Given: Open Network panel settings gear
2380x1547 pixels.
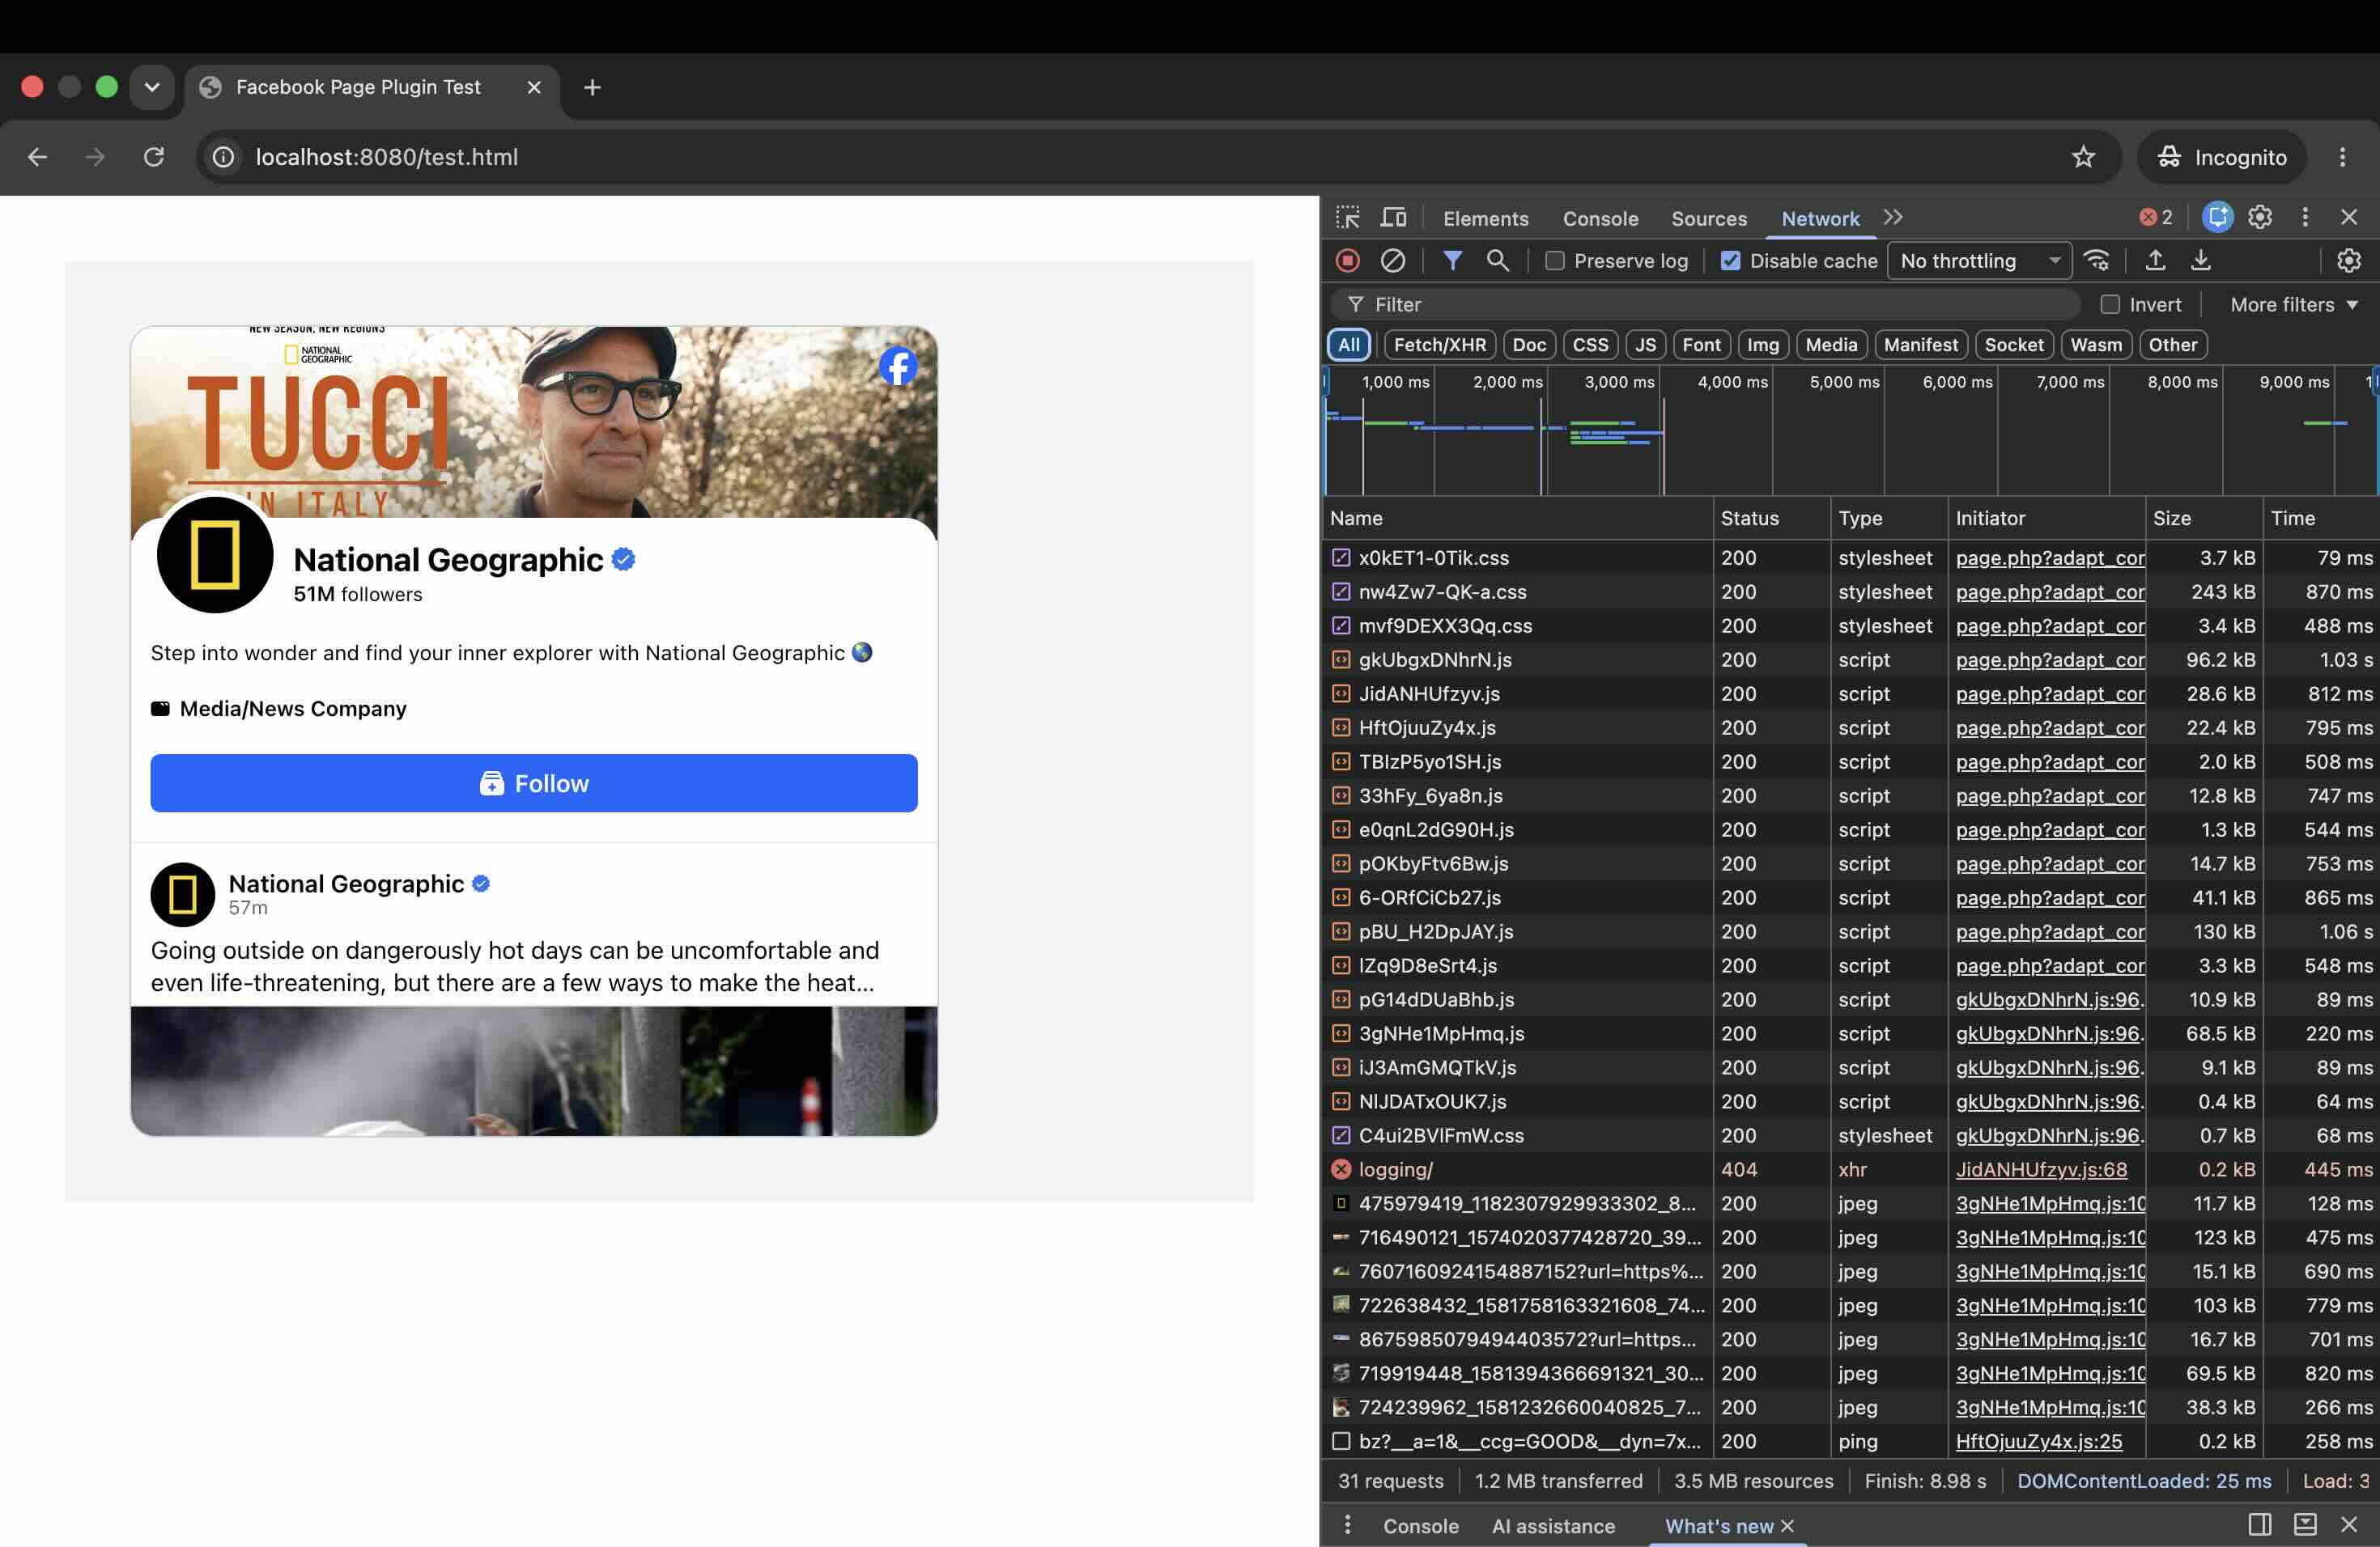Looking at the screenshot, I should pyautogui.click(x=2348, y=261).
